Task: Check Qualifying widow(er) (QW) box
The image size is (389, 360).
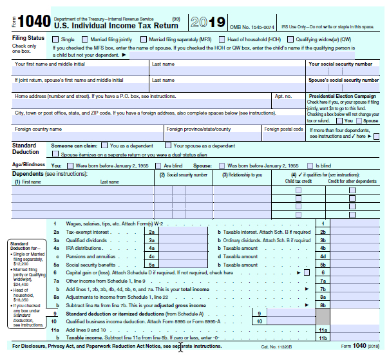Action: (290, 39)
